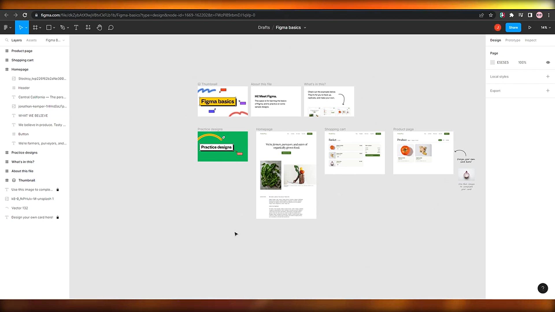Click the browser address bar URL

(x=148, y=15)
